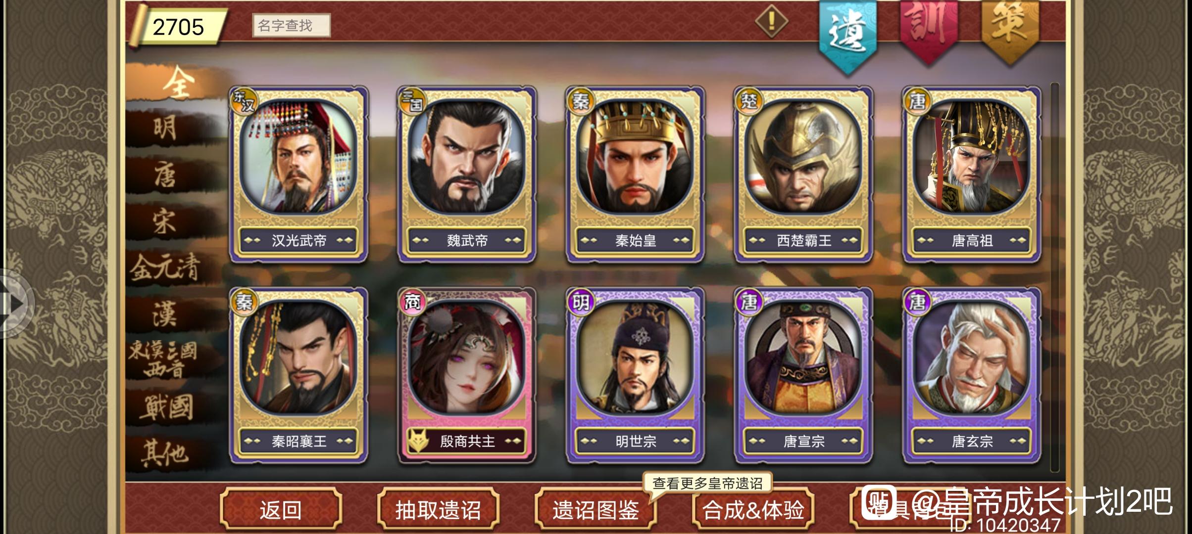Open the red 訓 banner icon
Image resolution: width=1192 pixels, height=534 pixels.
[929, 30]
